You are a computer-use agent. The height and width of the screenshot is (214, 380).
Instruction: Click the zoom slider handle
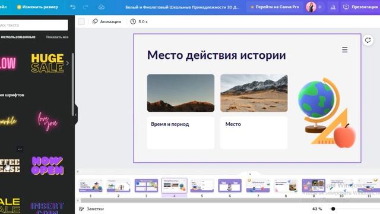click(x=333, y=209)
